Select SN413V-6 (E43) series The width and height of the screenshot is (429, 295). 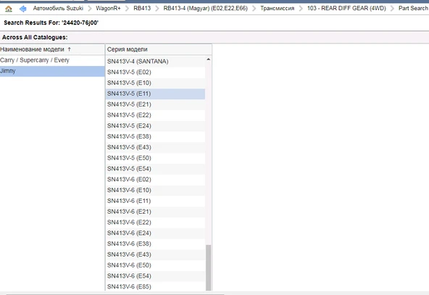coord(155,254)
